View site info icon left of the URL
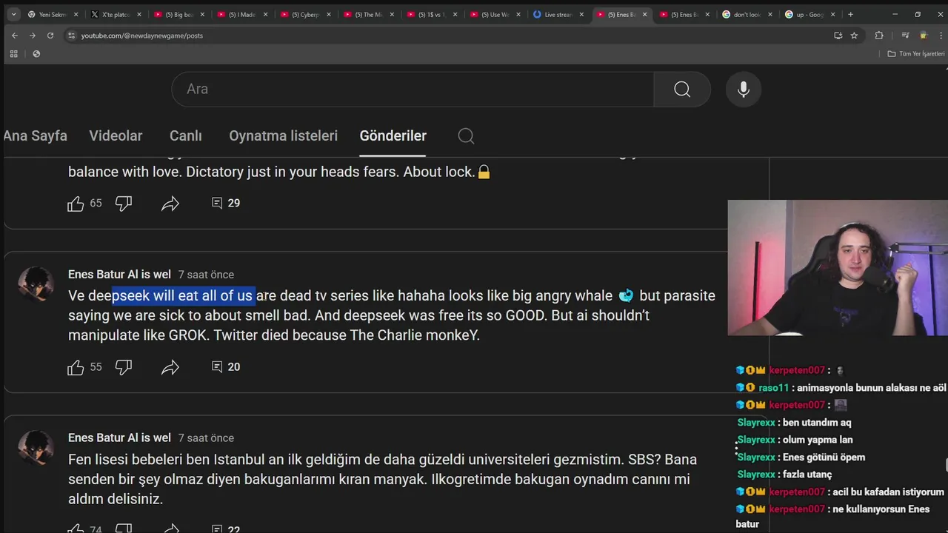 point(71,36)
